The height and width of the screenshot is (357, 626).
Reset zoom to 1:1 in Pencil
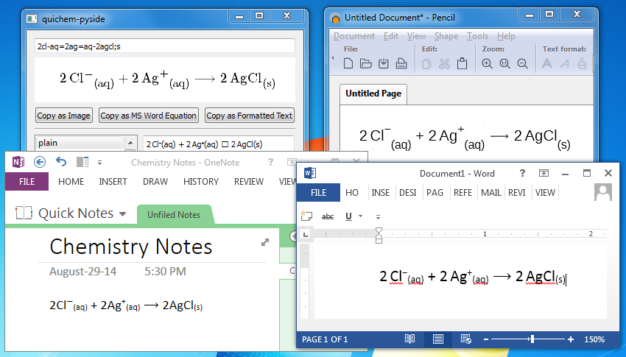pos(504,63)
